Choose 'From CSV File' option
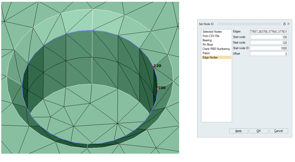The image size is (295, 162). [x=211, y=36]
